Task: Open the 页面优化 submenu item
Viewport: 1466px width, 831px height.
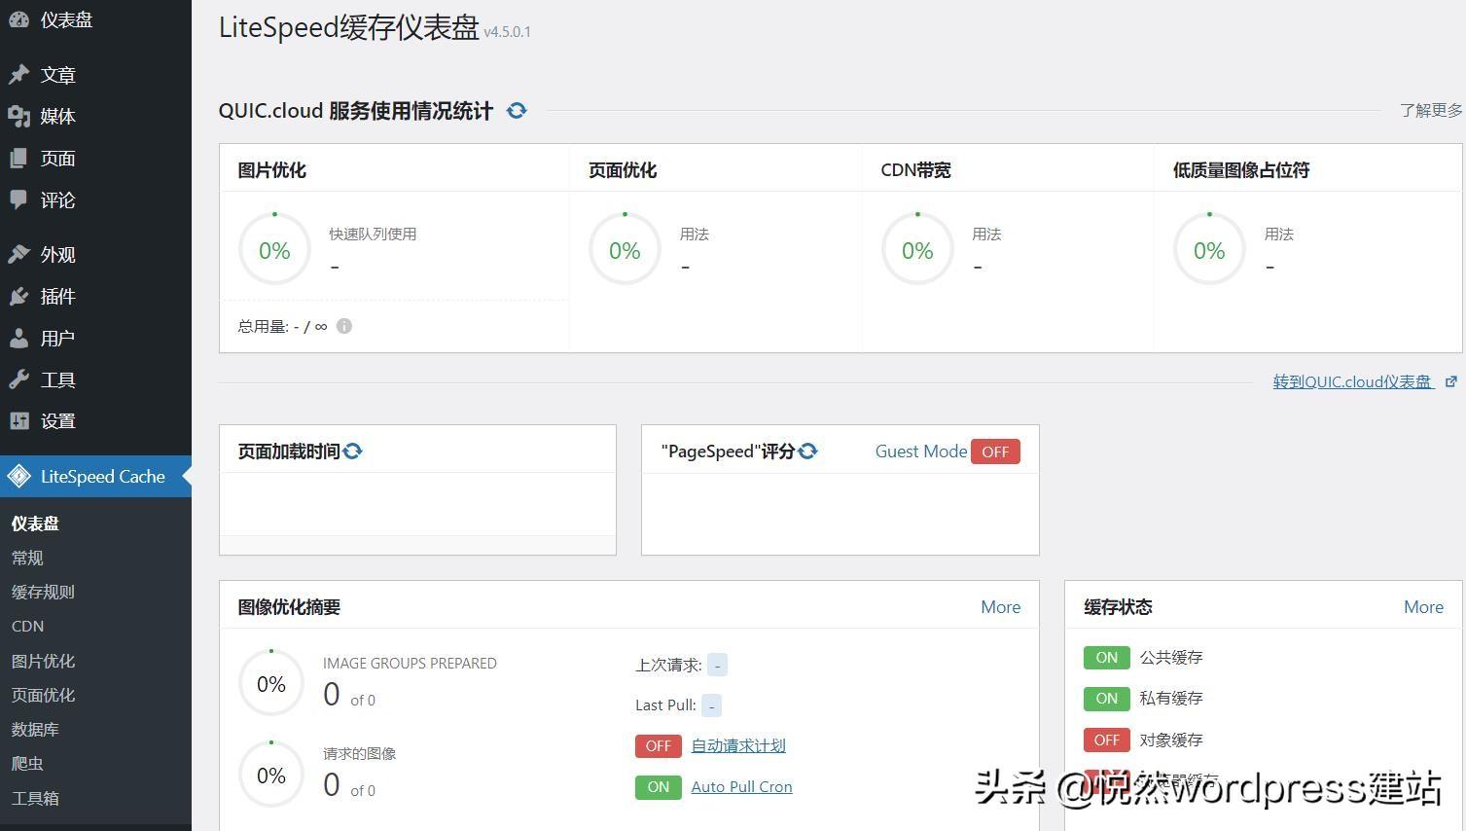Action: tap(43, 695)
